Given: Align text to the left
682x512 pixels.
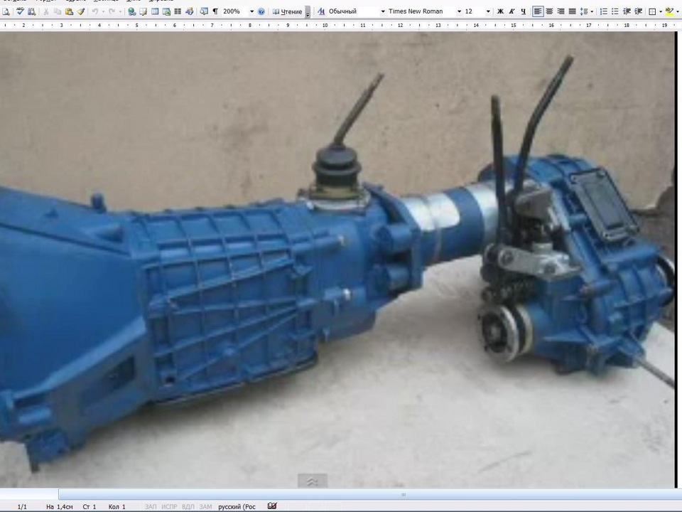Looking at the screenshot, I should (x=538, y=12).
